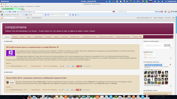Open the 'Ubuntu' blog page tab
This screenshot has width=177, height=99.
tap(56, 37)
